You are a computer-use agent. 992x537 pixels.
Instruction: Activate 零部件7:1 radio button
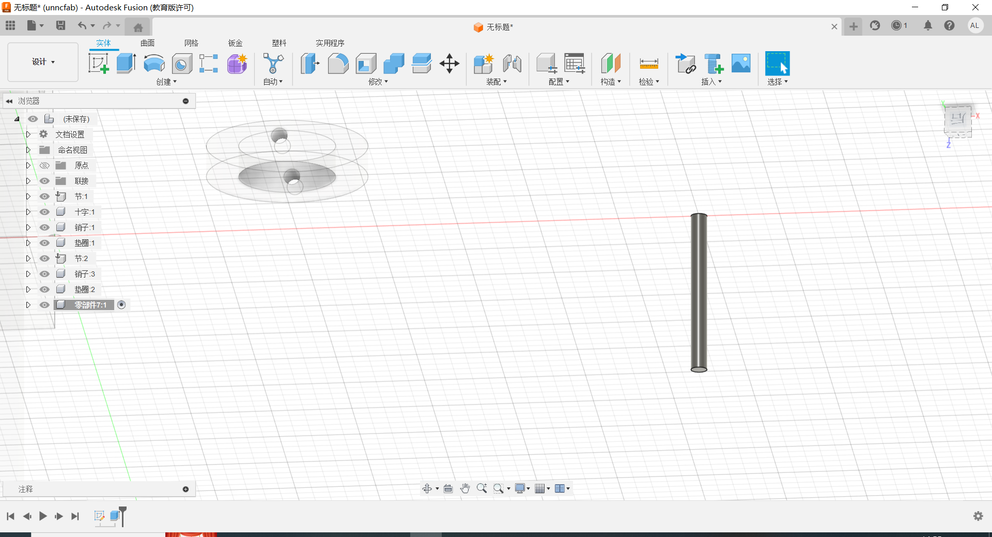coord(121,305)
